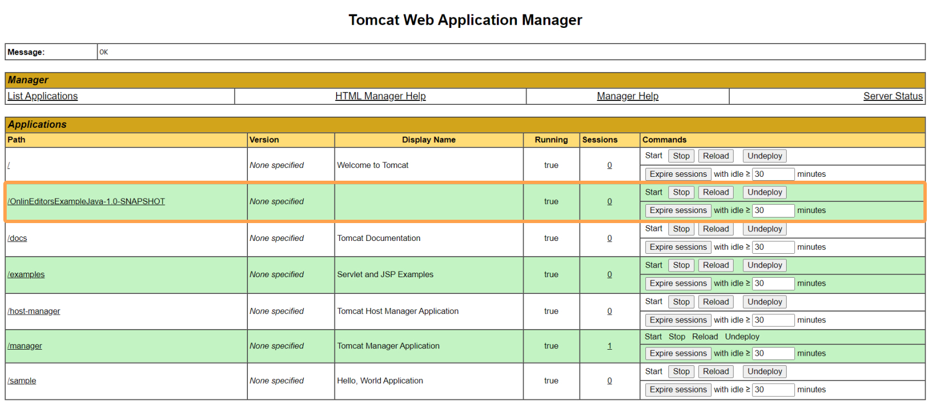Open /OnlinEditorsExampleJava-1.0-SNAPSHOT path link

[86, 201]
